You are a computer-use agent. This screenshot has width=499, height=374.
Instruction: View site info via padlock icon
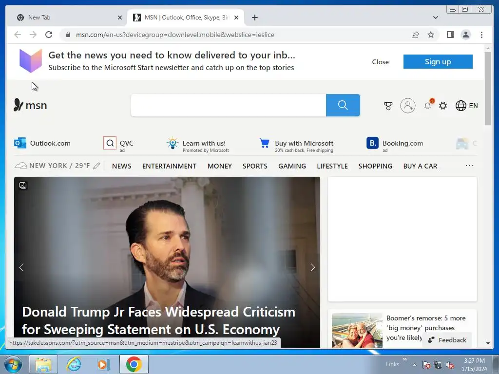(x=68, y=35)
